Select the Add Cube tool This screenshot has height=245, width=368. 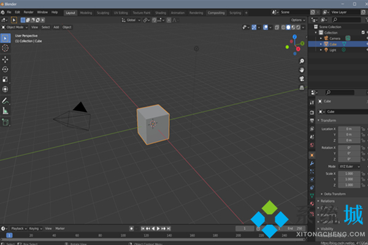(x=5, y=122)
